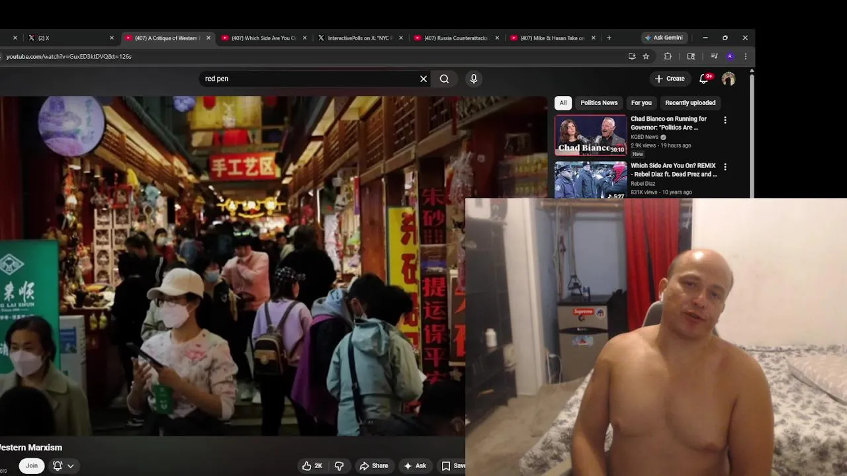
Task: Open options menu for Chad Bianco video
Action: pyautogui.click(x=725, y=120)
